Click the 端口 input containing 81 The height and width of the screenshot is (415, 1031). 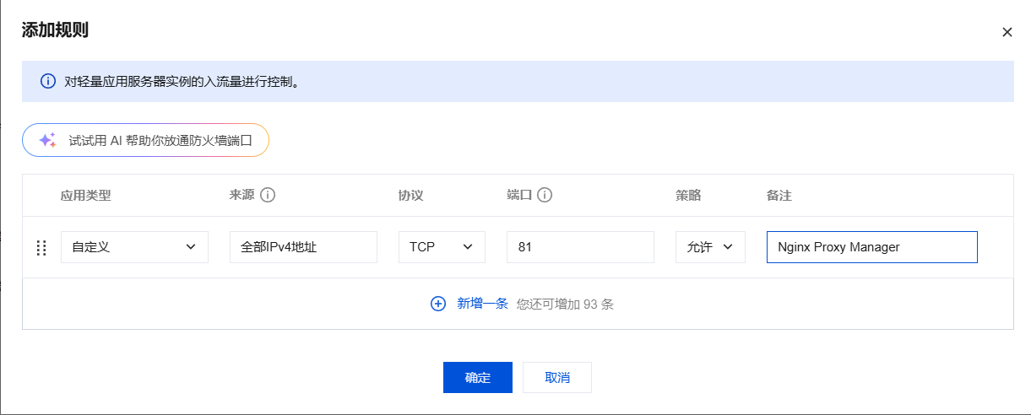click(x=580, y=247)
